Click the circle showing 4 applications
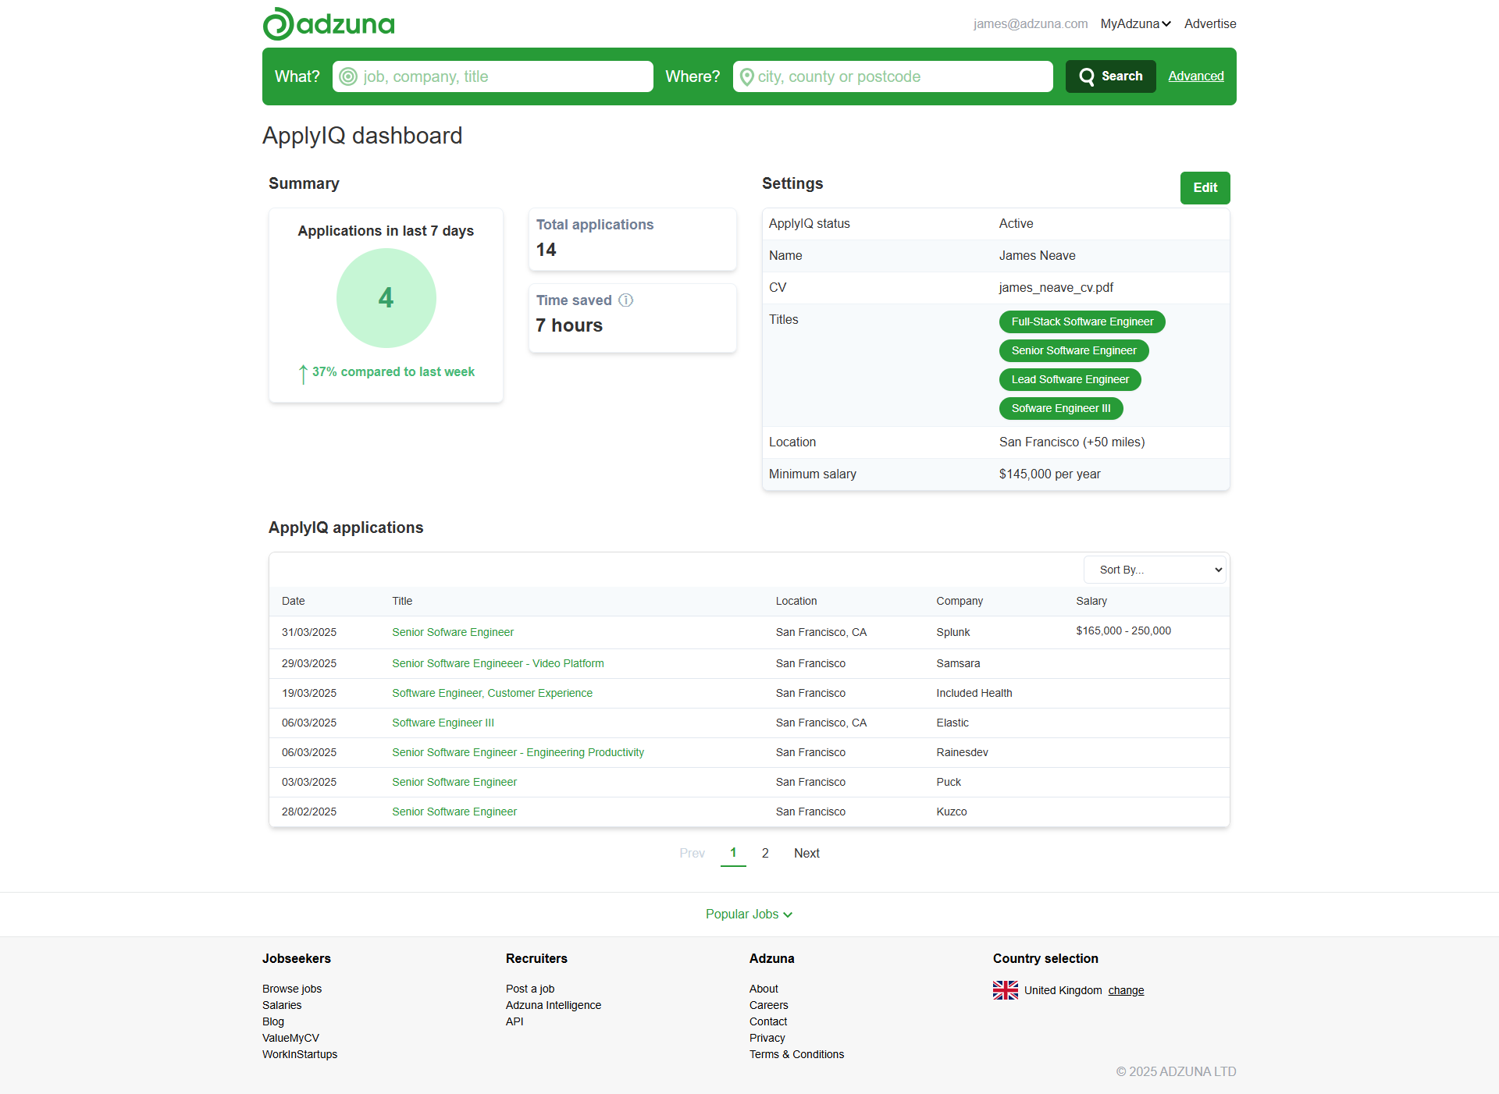1499x1094 pixels. point(386,298)
